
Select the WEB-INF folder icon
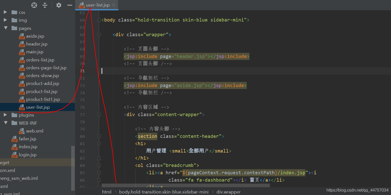click(x=14, y=123)
